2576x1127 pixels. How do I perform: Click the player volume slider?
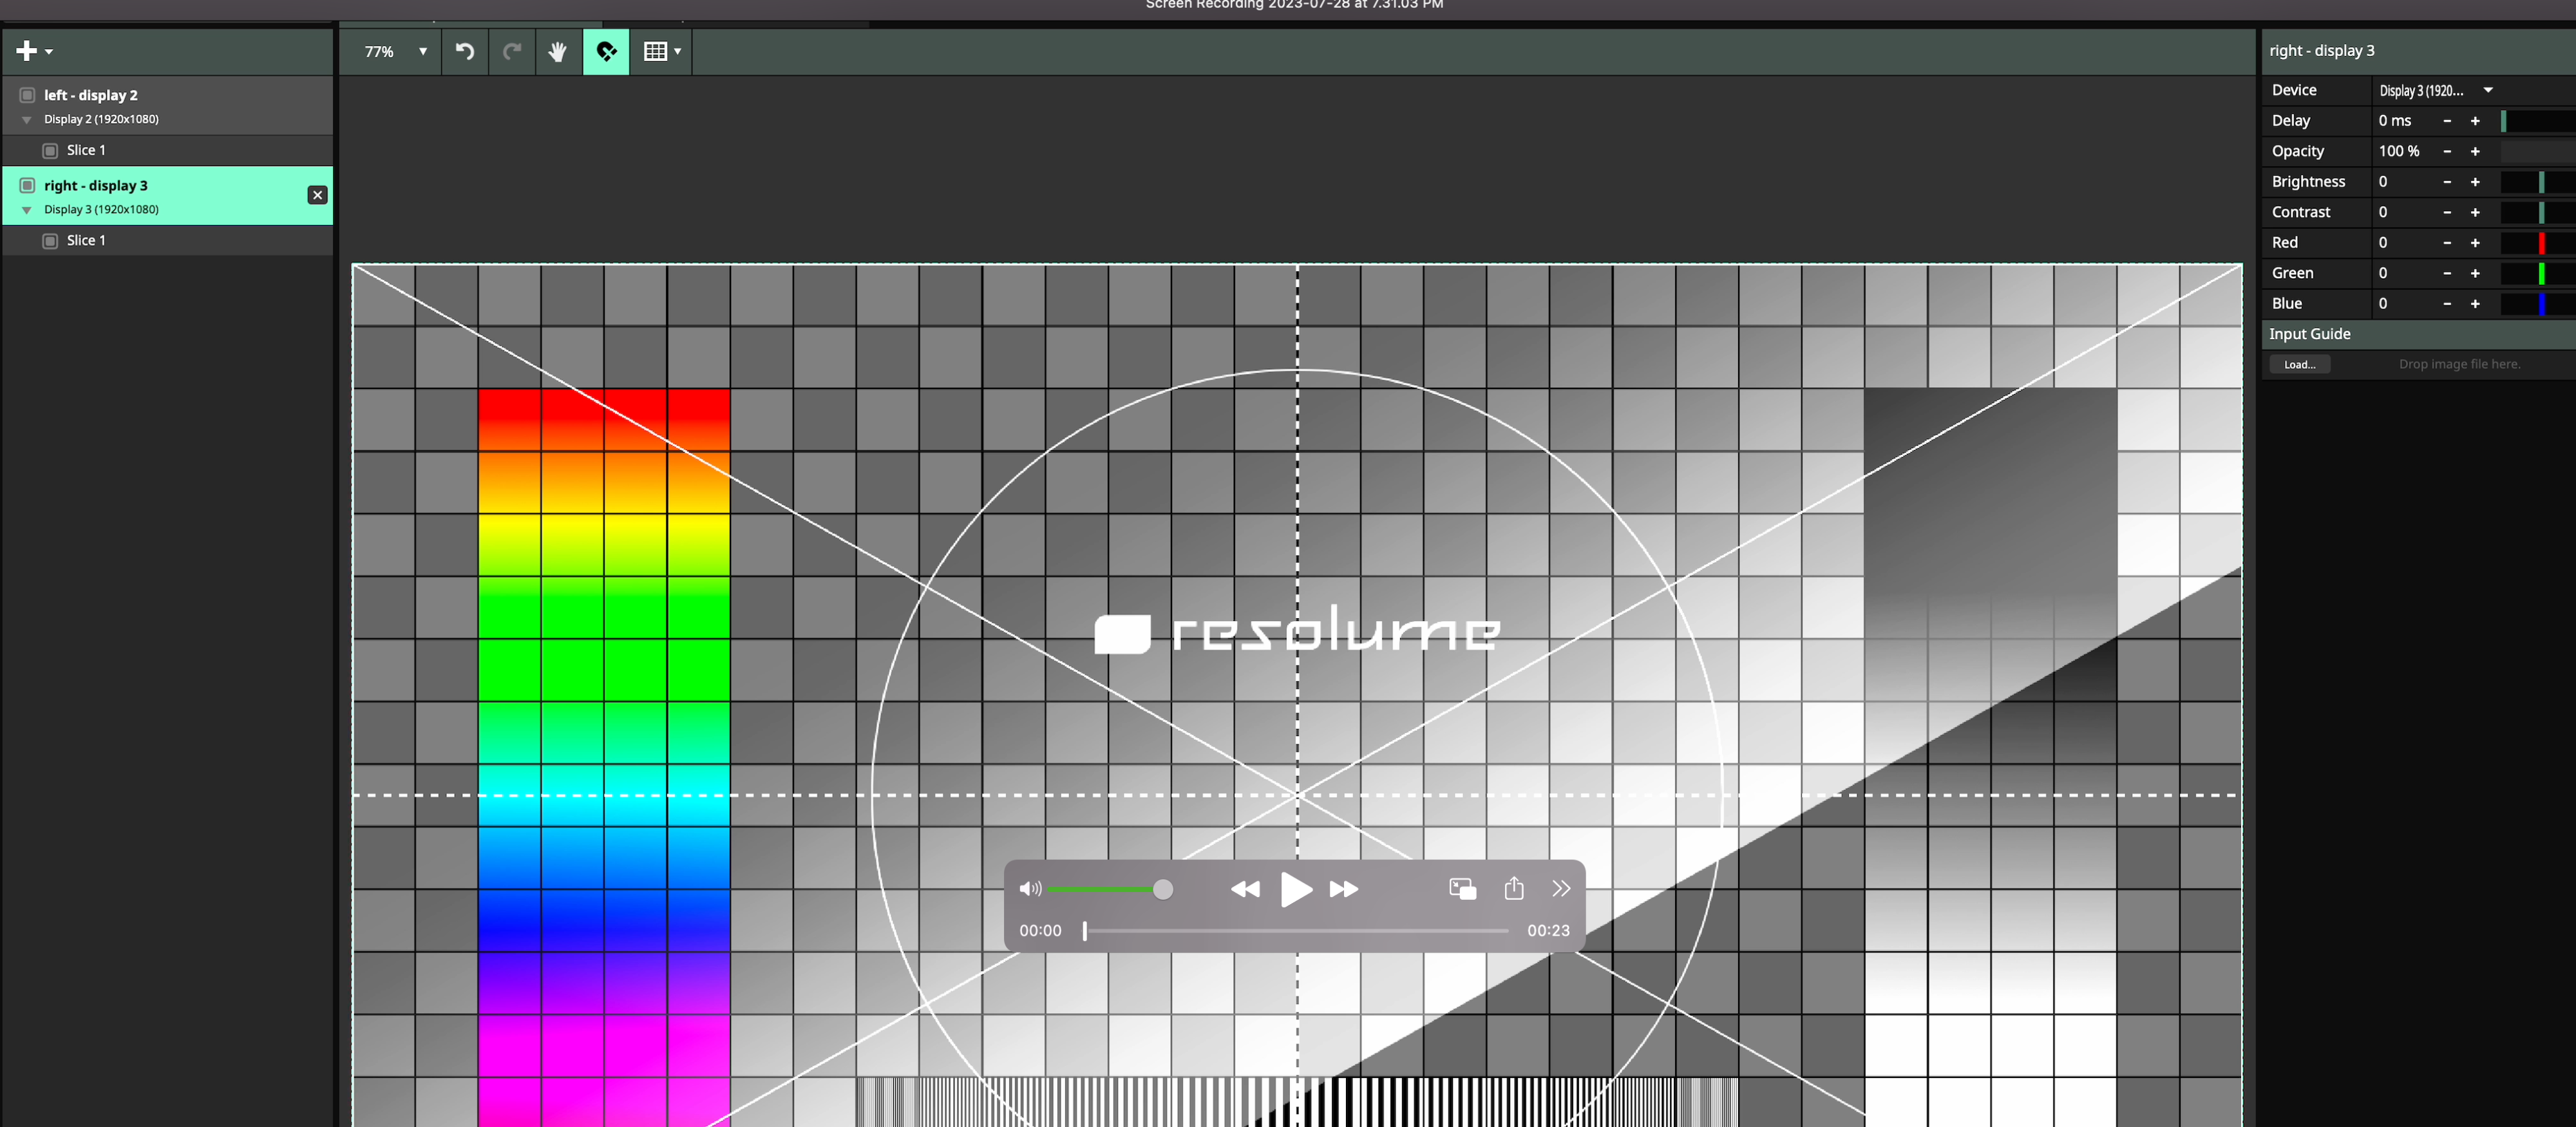[1105, 889]
